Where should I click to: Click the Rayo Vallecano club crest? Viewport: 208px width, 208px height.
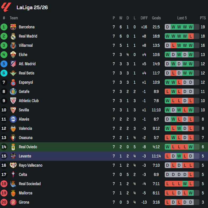pos(13,165)
